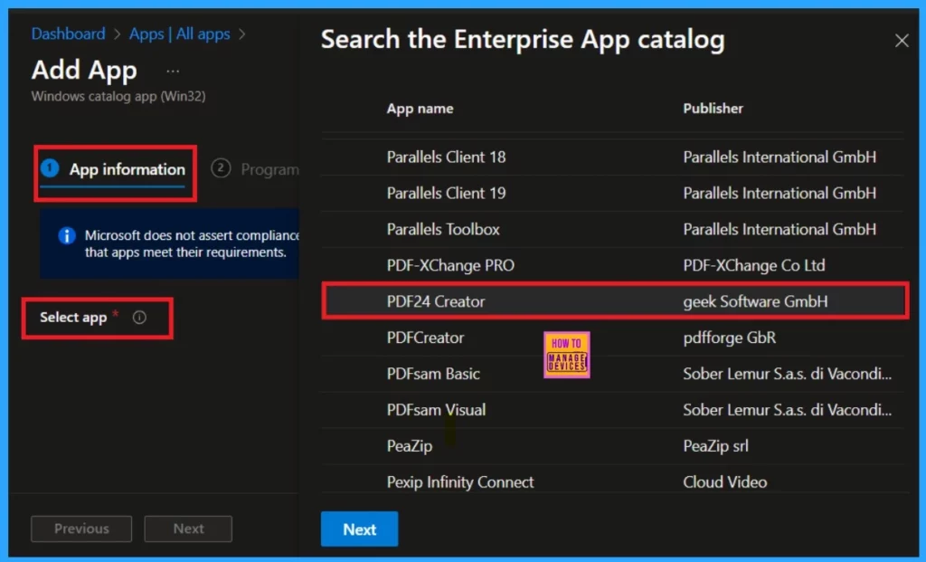This screenshot has width=926, height=562.
Task: Click the breadcrumb chevron after Dashboard
Action: (x=117, y=34)
